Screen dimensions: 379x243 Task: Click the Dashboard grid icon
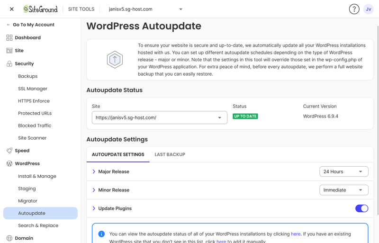pos(9,37)
